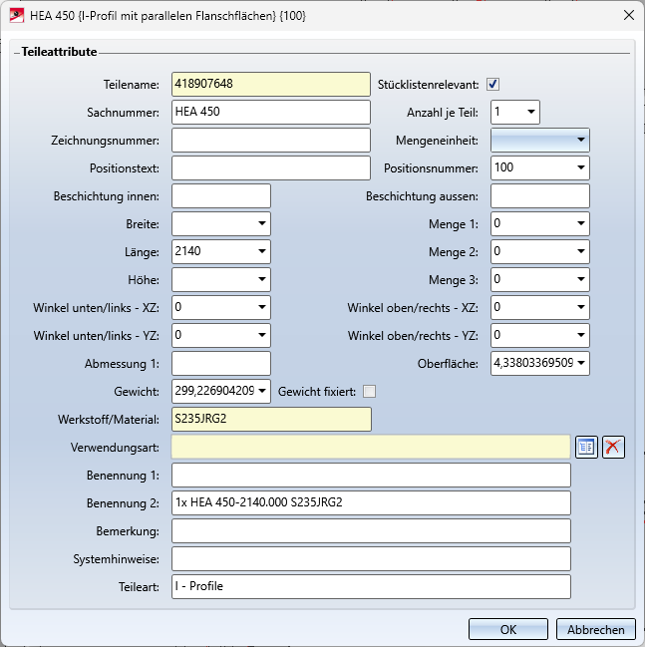Image resolution: width=645 pixels, height=647 pixels.
Task: Expand the Mengeneinheit dropdown
Action: point(581,140)
